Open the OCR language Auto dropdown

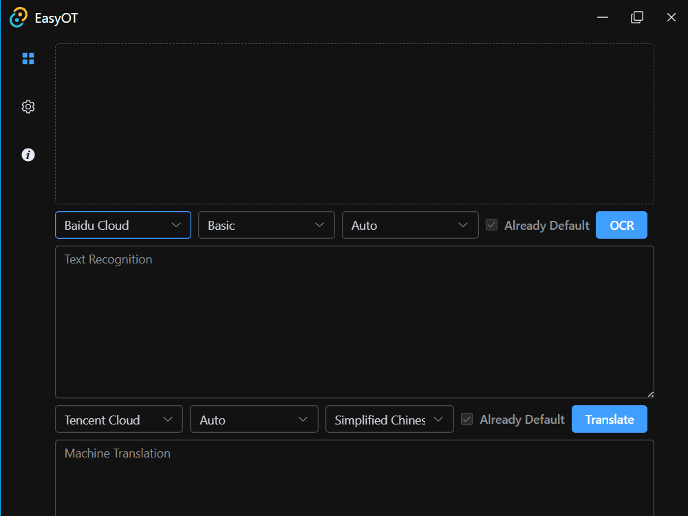coord(410,225)
